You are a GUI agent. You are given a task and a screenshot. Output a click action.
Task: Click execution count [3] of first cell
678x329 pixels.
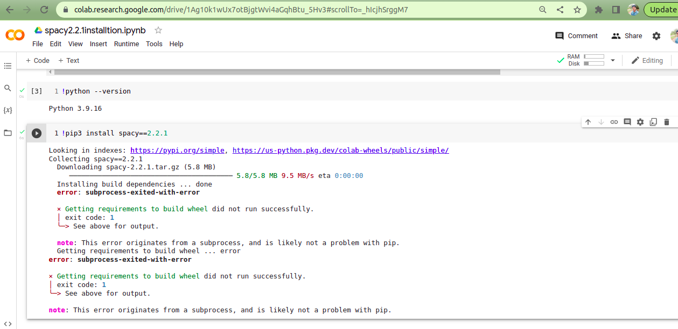pyautogui.click(x=37, y=91)
